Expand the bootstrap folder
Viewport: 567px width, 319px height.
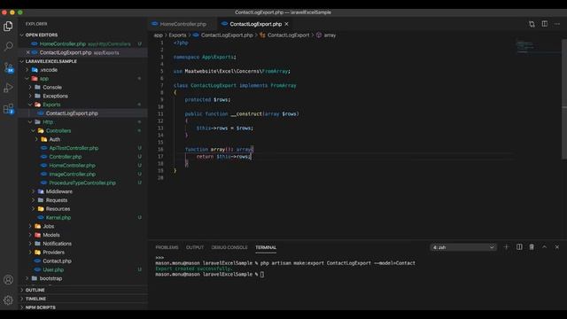coord(82,278)
